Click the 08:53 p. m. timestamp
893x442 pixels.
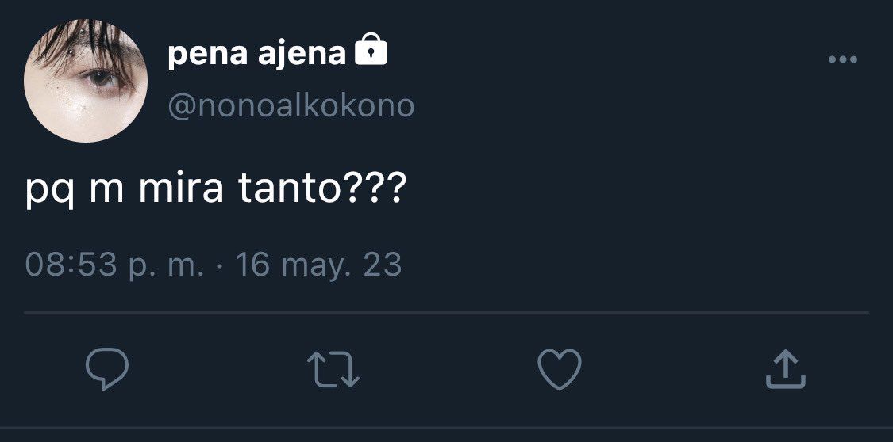click(114, 265)
